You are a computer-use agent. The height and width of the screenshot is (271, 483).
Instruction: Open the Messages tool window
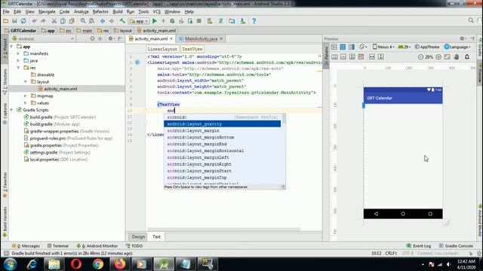26,246
